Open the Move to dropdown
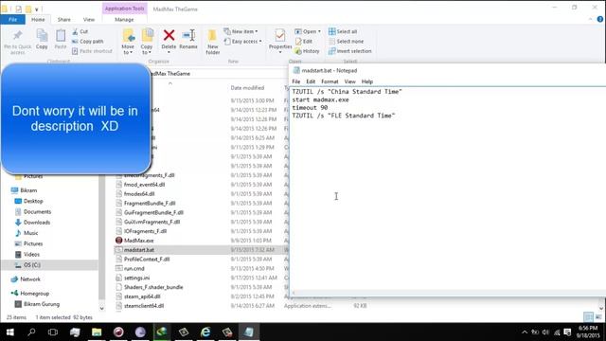 click(x=128, y=49)
